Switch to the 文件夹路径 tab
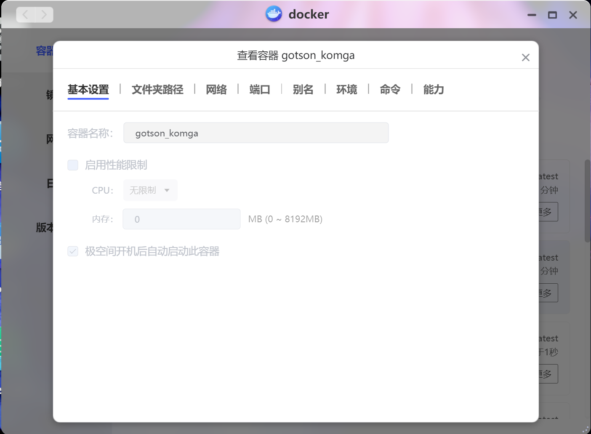Viewport: 591px width, 434px height. tap(157, 90)
